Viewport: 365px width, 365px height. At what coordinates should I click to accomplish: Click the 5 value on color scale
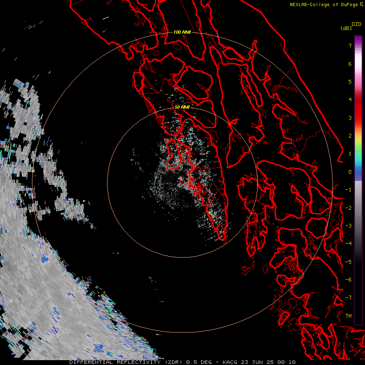pos(350,82)
